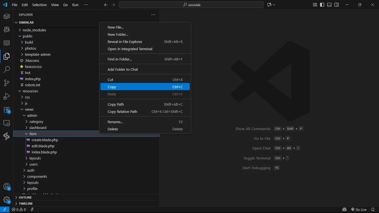
Task: Choose Rename... in the context menu
Action: pos(115,122)
